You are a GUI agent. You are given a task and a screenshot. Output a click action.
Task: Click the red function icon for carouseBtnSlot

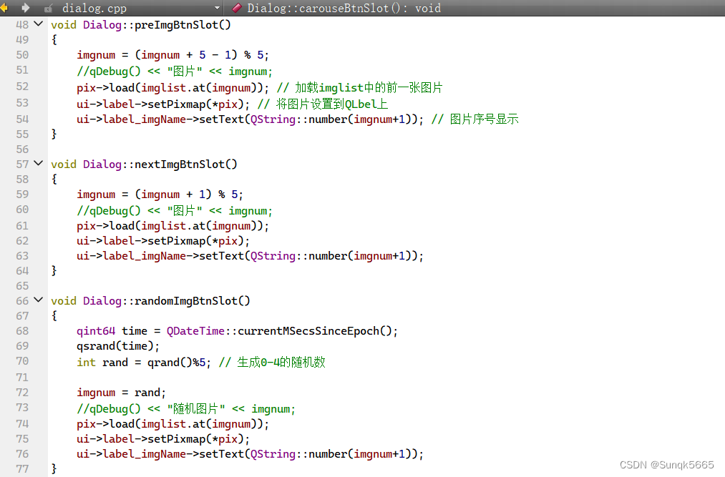click(237, 7)
